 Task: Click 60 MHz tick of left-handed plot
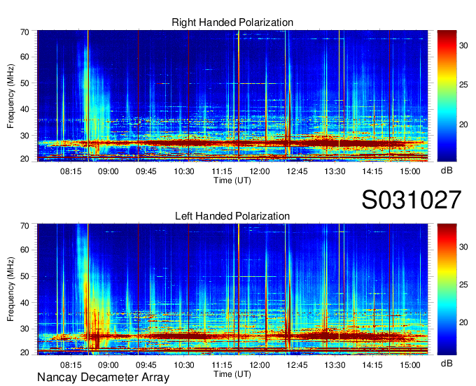24,250
